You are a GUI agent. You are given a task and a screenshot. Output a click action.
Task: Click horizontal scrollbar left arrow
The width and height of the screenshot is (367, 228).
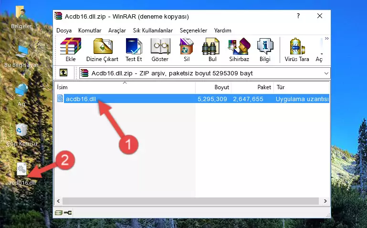click(x=58, y=201)
